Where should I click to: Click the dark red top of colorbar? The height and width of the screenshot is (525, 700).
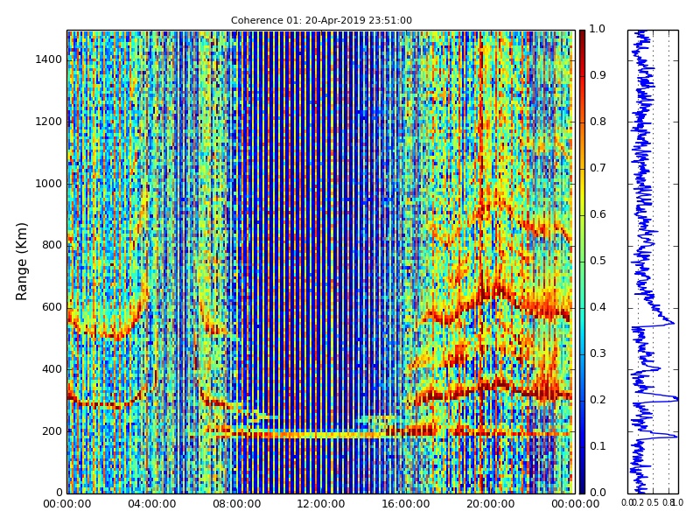(x=582, y=35)
